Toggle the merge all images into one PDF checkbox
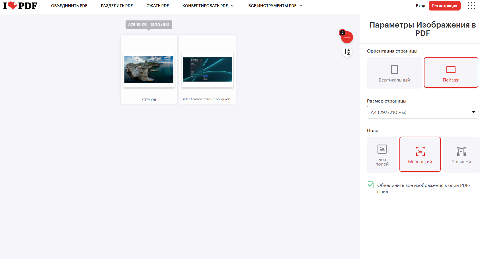This screenshot has height=259, width=480. pos(370,185)
